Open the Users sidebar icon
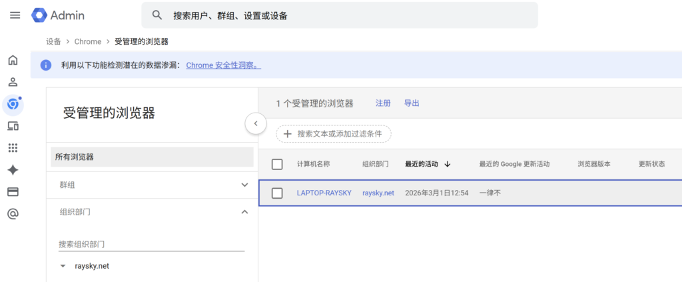682x282 pixels. click(13, 83)
